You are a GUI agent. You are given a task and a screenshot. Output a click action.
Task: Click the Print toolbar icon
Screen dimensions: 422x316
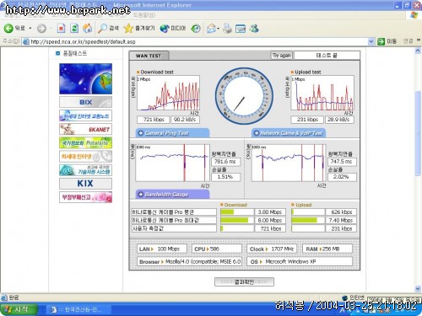click(x=227, y=29)
